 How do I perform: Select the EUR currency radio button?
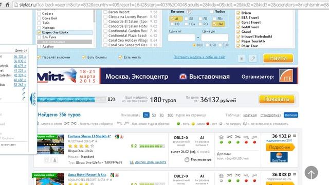220,45
